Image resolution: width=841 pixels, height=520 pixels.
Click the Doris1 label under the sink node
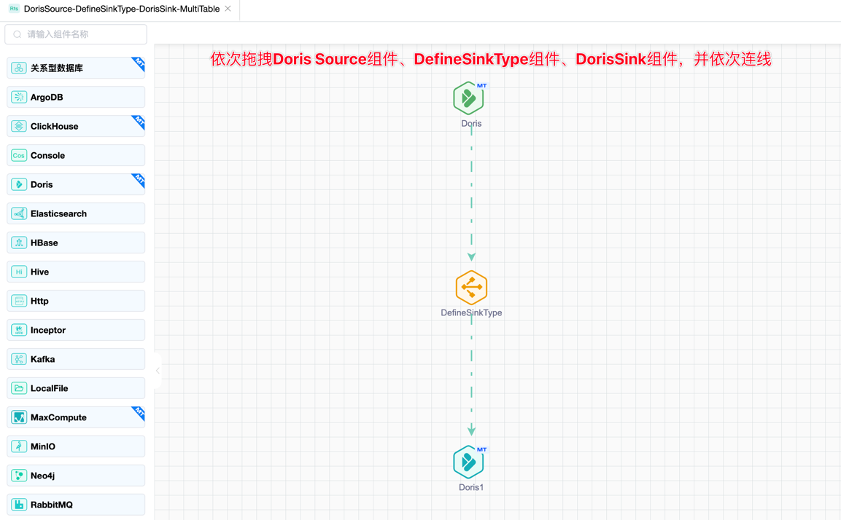click(x=471, y=487)
